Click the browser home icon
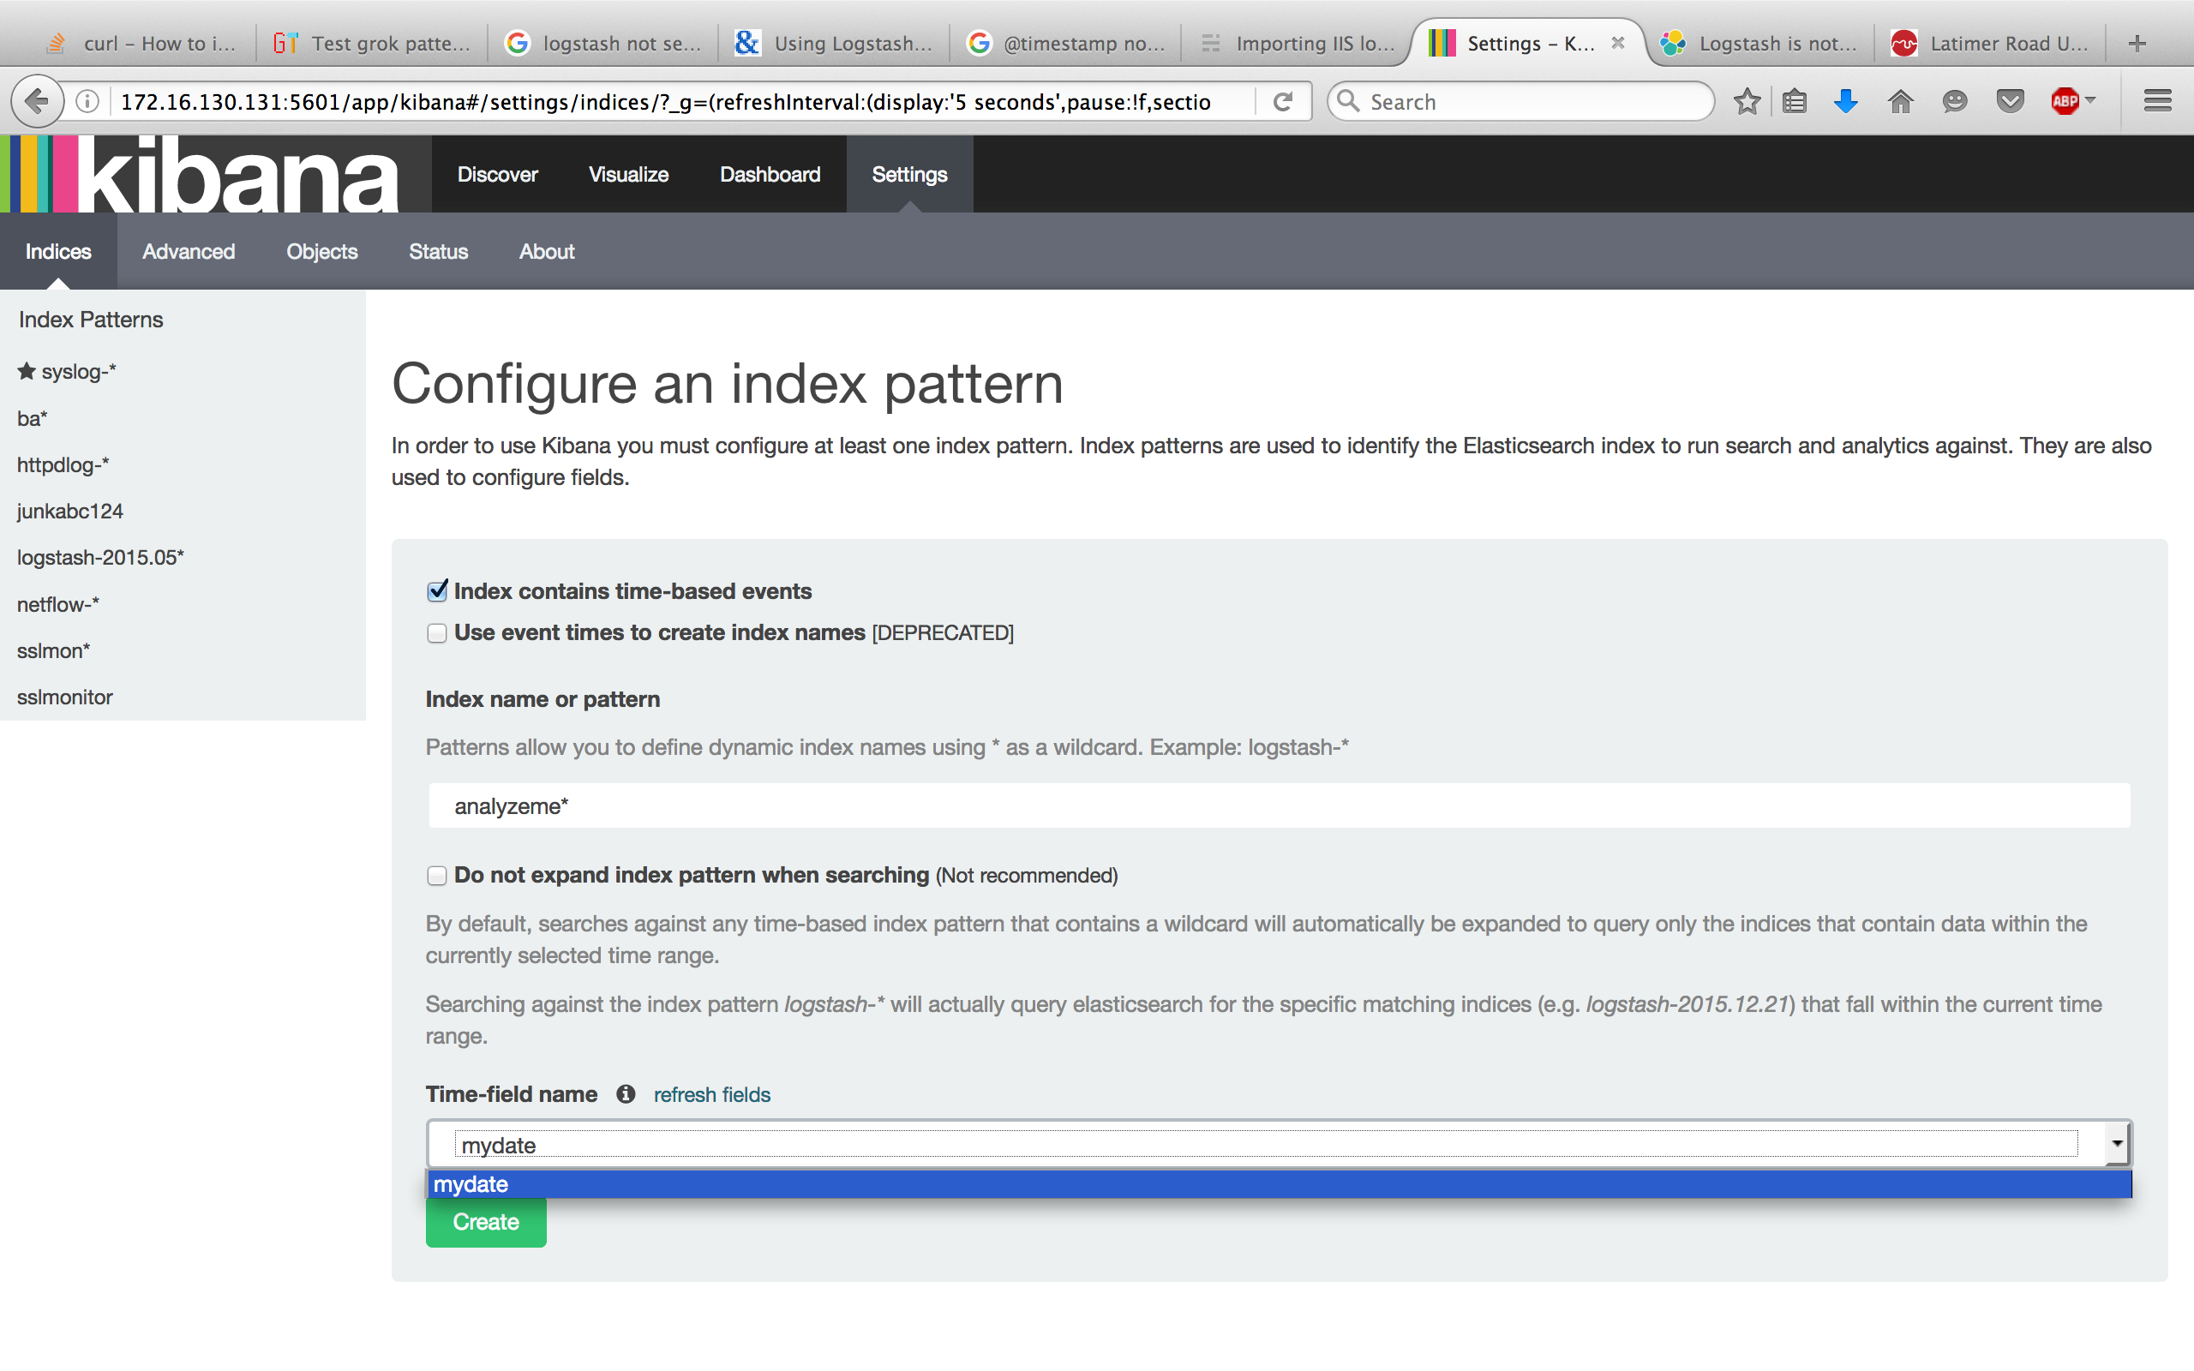The image size is (2194, 1371). click(1900, 102)
